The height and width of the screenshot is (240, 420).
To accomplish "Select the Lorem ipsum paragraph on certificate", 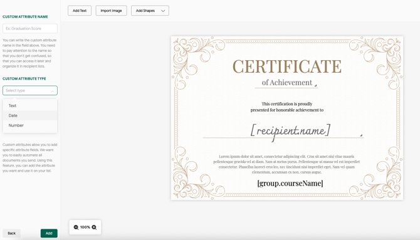I will (286, 164).
